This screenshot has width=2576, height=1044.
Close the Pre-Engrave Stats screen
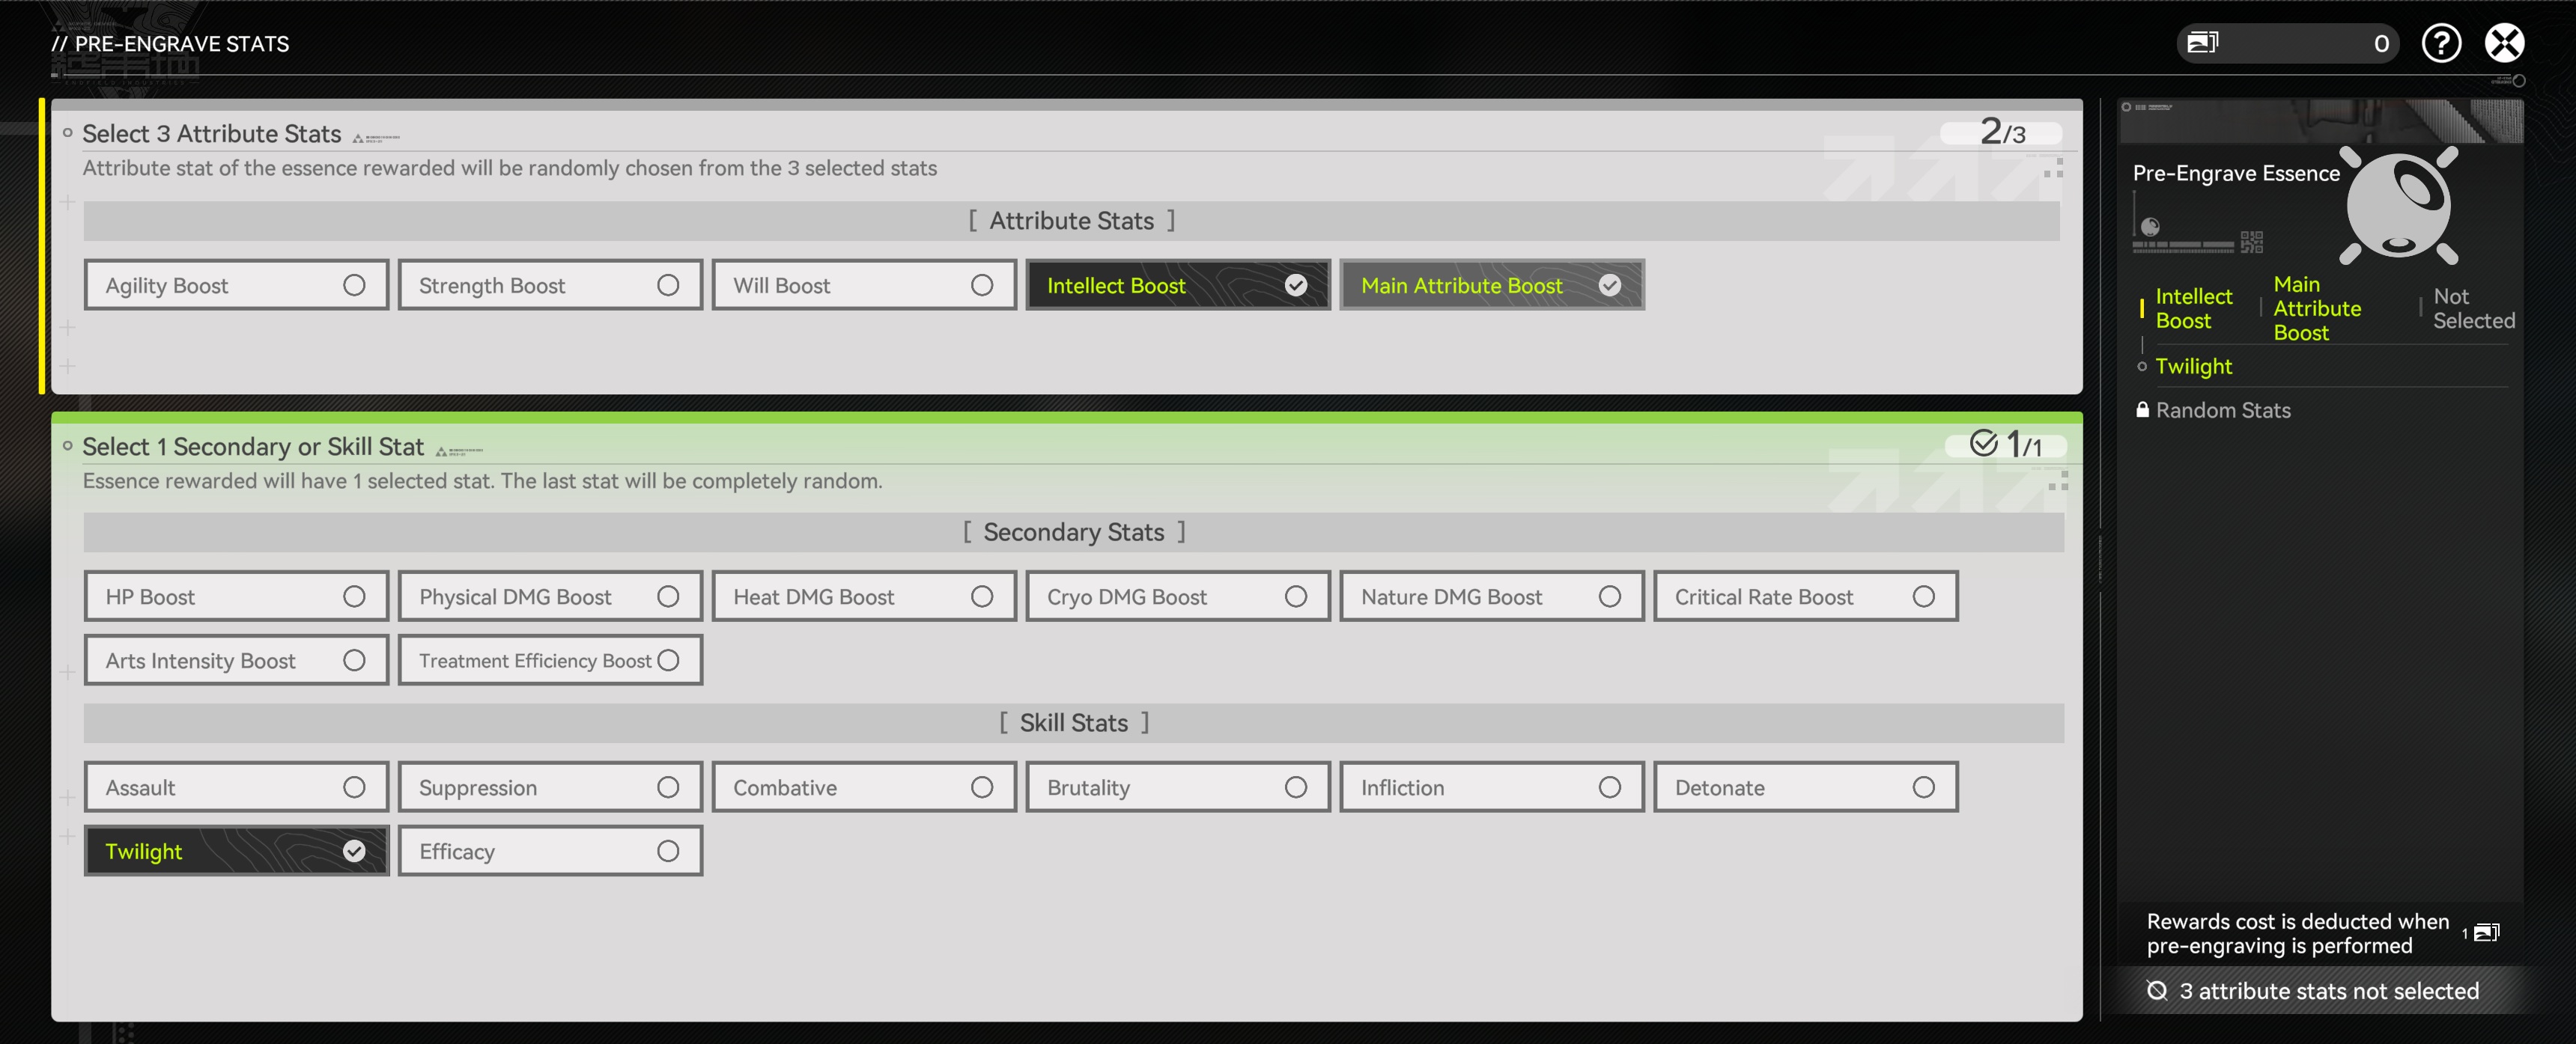point(2504,43)
